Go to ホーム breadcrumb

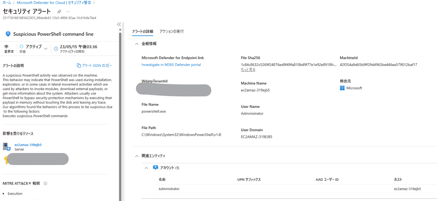coord(7,3)
